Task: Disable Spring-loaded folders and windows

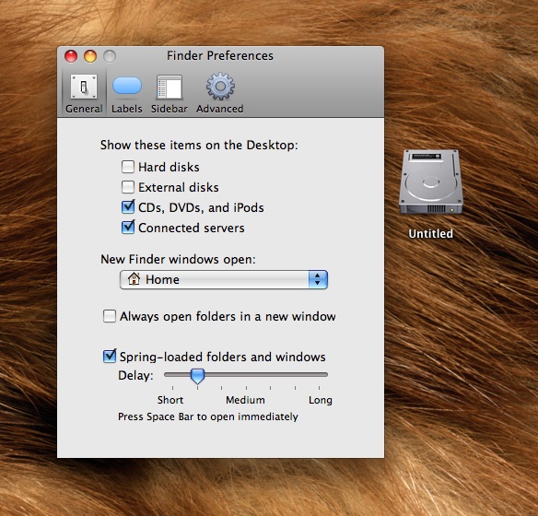Action: (x=110, y=356)
